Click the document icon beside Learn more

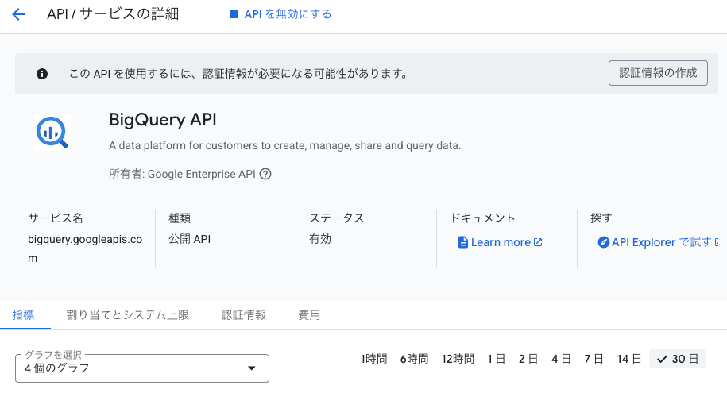pyautogui.click(x=462, y=242)
